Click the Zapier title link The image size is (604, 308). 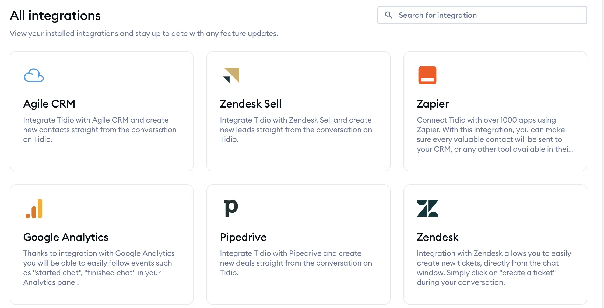432,104
